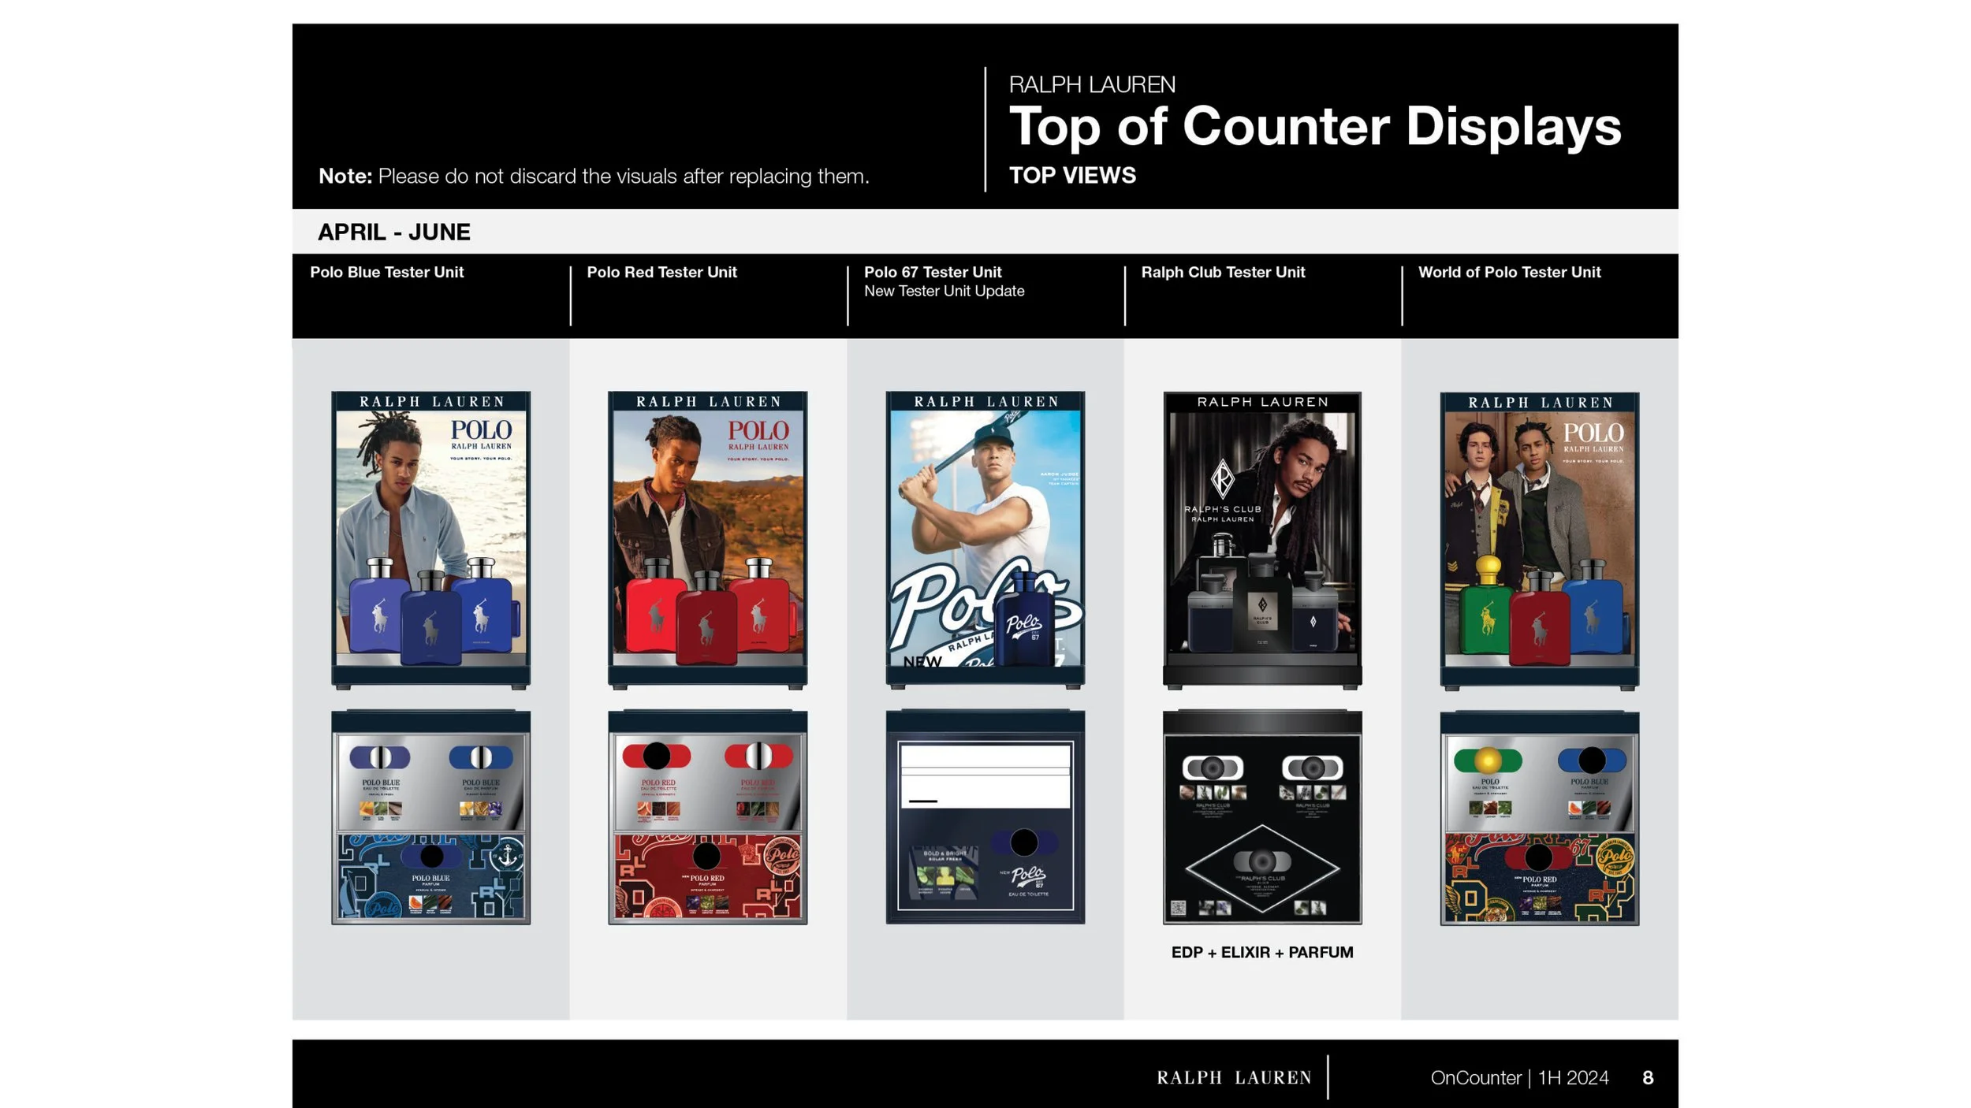Image resolution: width=1971 pixels, height=1108 pixels.
Task: Click page number 8 in footer
Action: coord(1647,1077)
